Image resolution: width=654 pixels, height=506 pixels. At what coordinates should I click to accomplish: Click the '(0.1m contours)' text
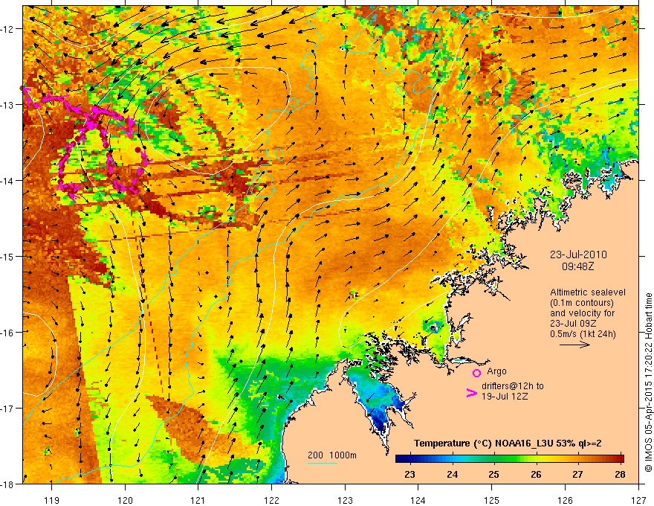pyautogui.click(x=581, y=303)
